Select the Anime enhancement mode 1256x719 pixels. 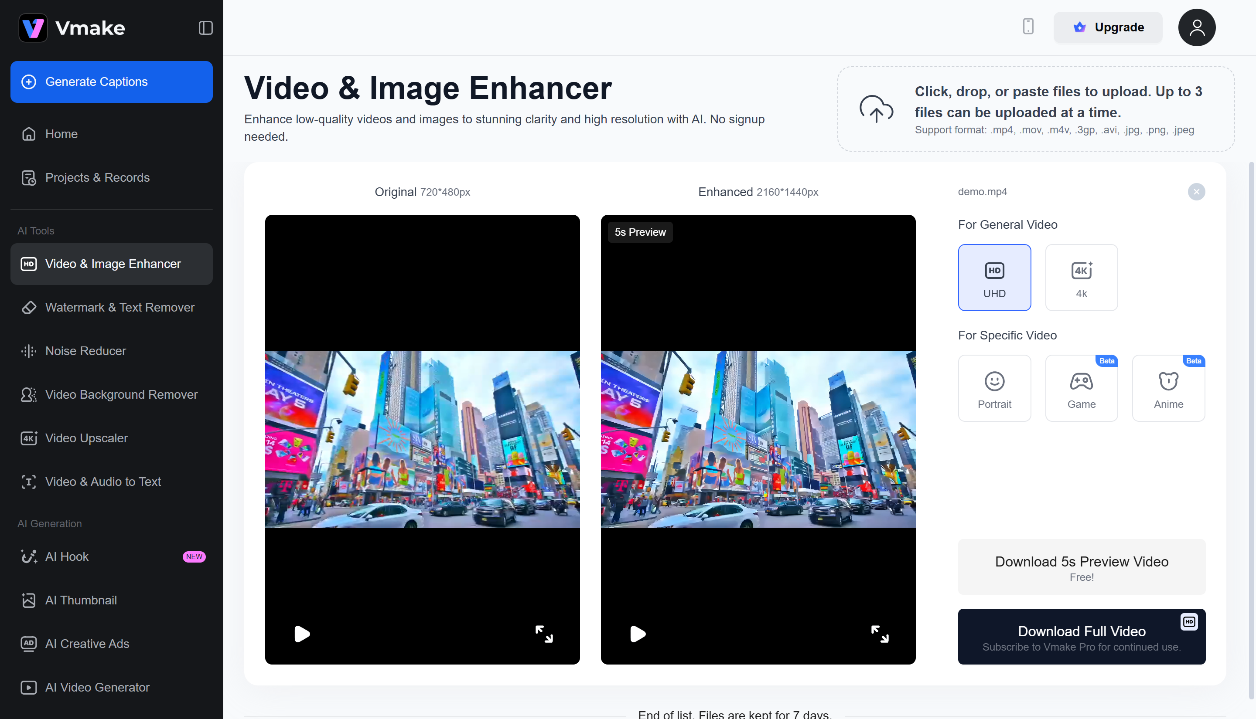point(1168,388)
